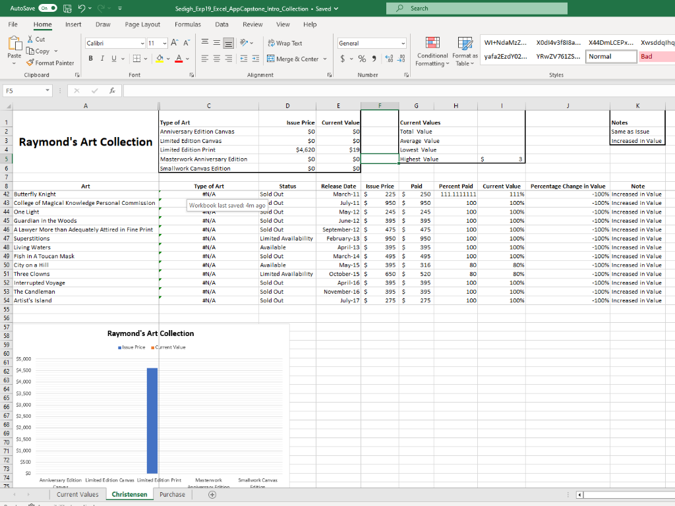This screenshot has width=675, height=506.
Task: Open the Merge & Center dropdown arrow
Action: click(324, 59)
